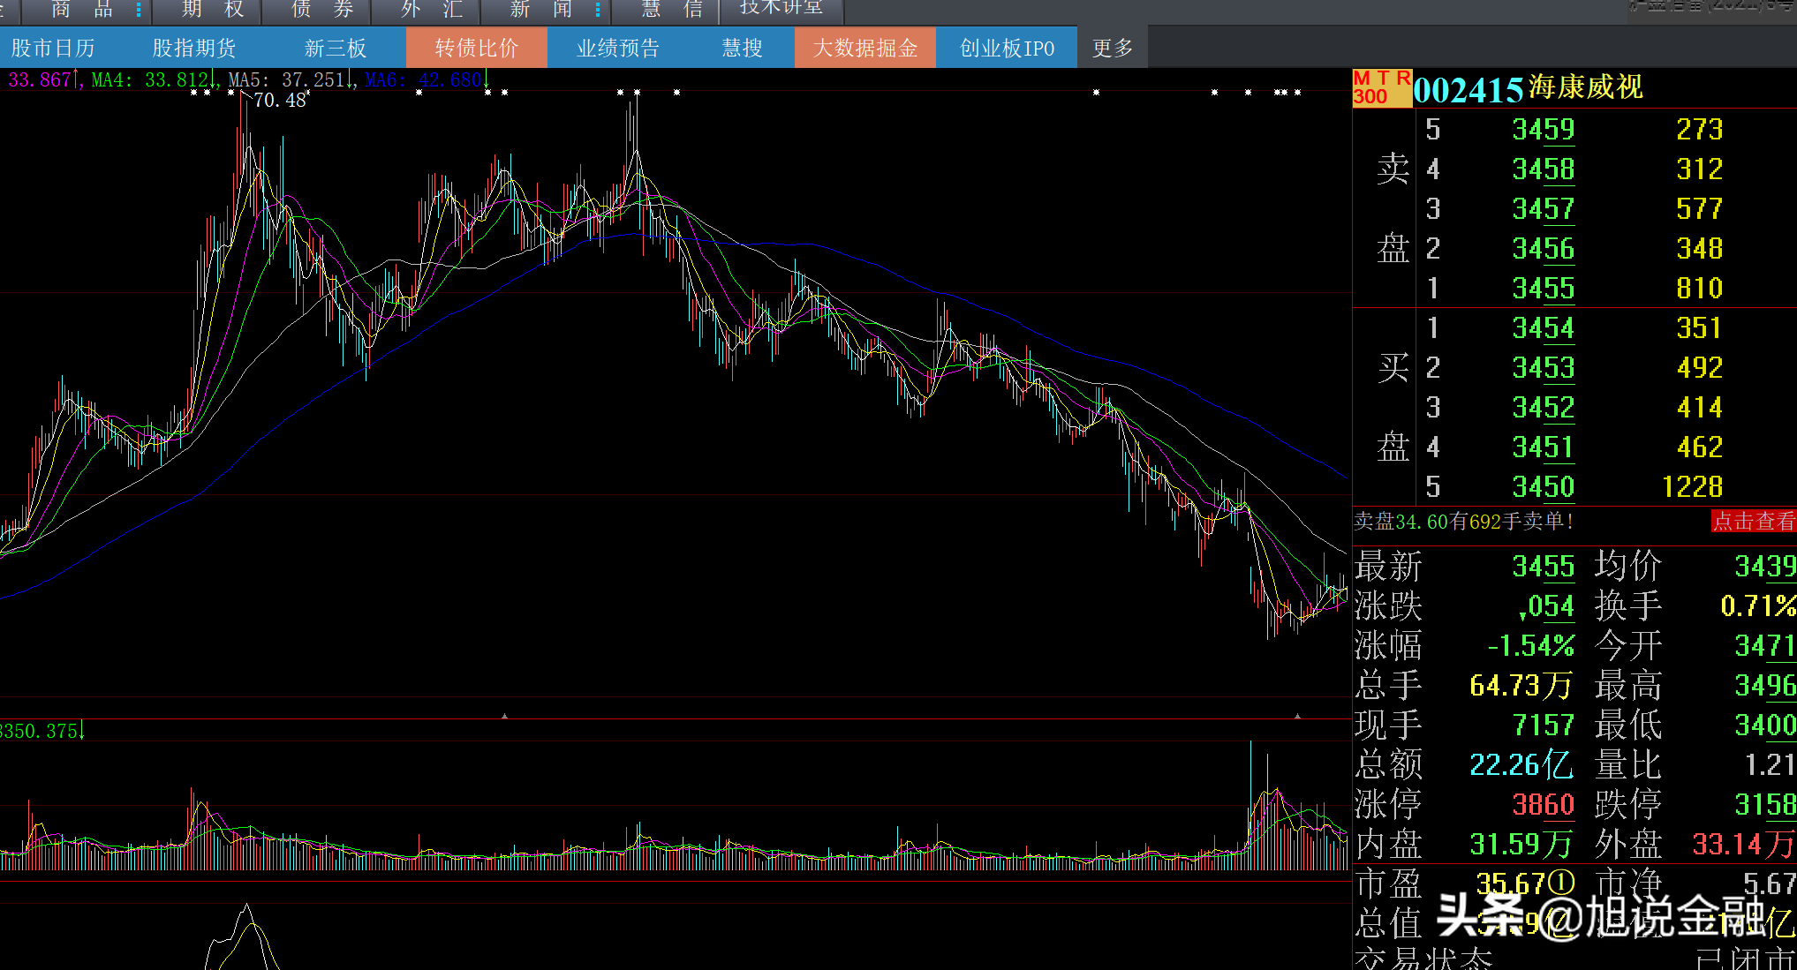Click sell level 4 price 3458

pos(1543,169)
